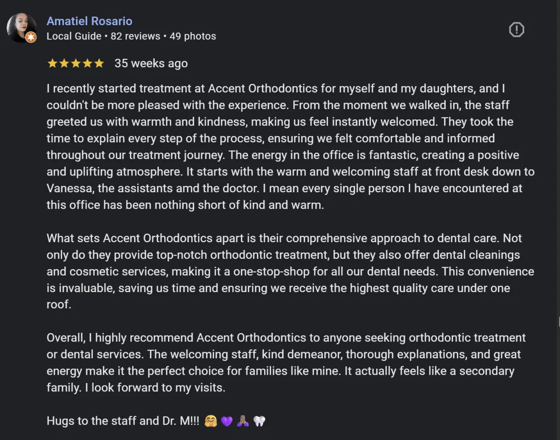Viewport: 560px width, 440px height.
Task: Select the third yellow rating star
Action: [76, 63]
